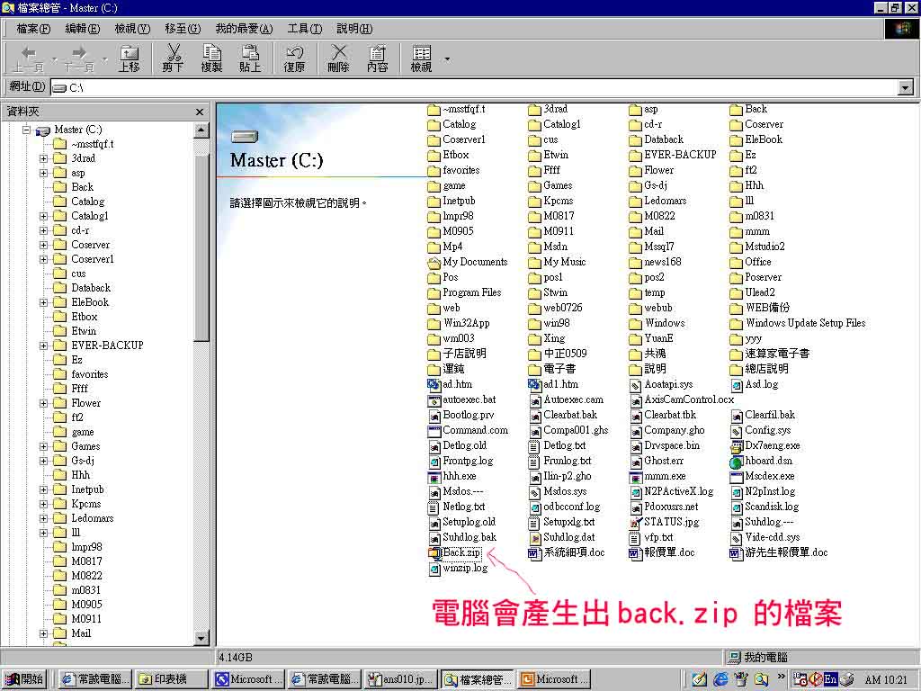Click the Paste (貼上) toolbar icon
This screenshot has height=691, width=921.
tap(250, 58)
